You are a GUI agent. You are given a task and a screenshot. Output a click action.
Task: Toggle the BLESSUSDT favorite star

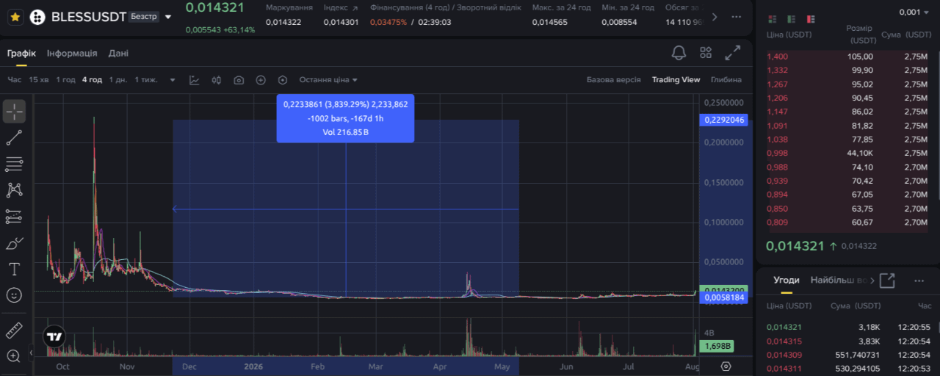click(15, 16)
